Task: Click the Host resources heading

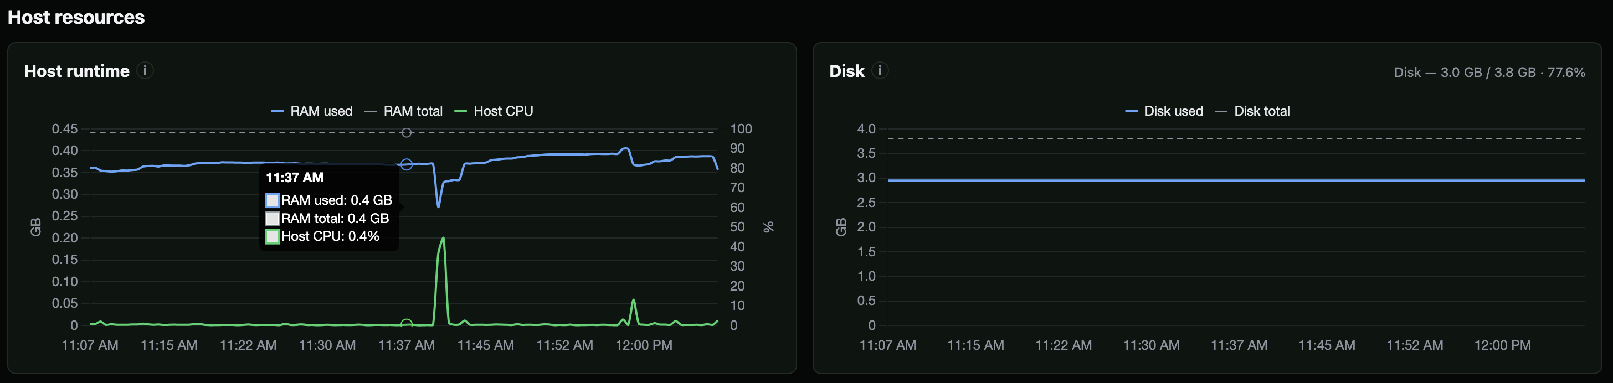Action: tap(76, 18)
